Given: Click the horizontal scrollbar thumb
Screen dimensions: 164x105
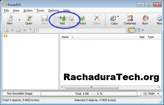Looking at the screenshot, I should click(92, 87).
